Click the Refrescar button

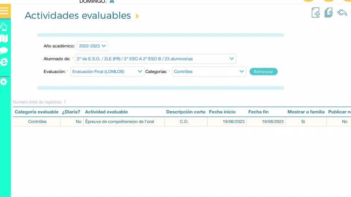coord(264,72)
